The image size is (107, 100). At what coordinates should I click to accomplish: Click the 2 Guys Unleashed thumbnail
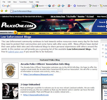tap(10, 91)
